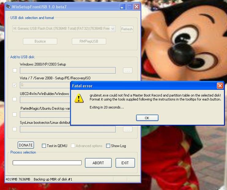Screen dimensions: 227x190
Task: Click the EXIT button
Action: [125, 163]
